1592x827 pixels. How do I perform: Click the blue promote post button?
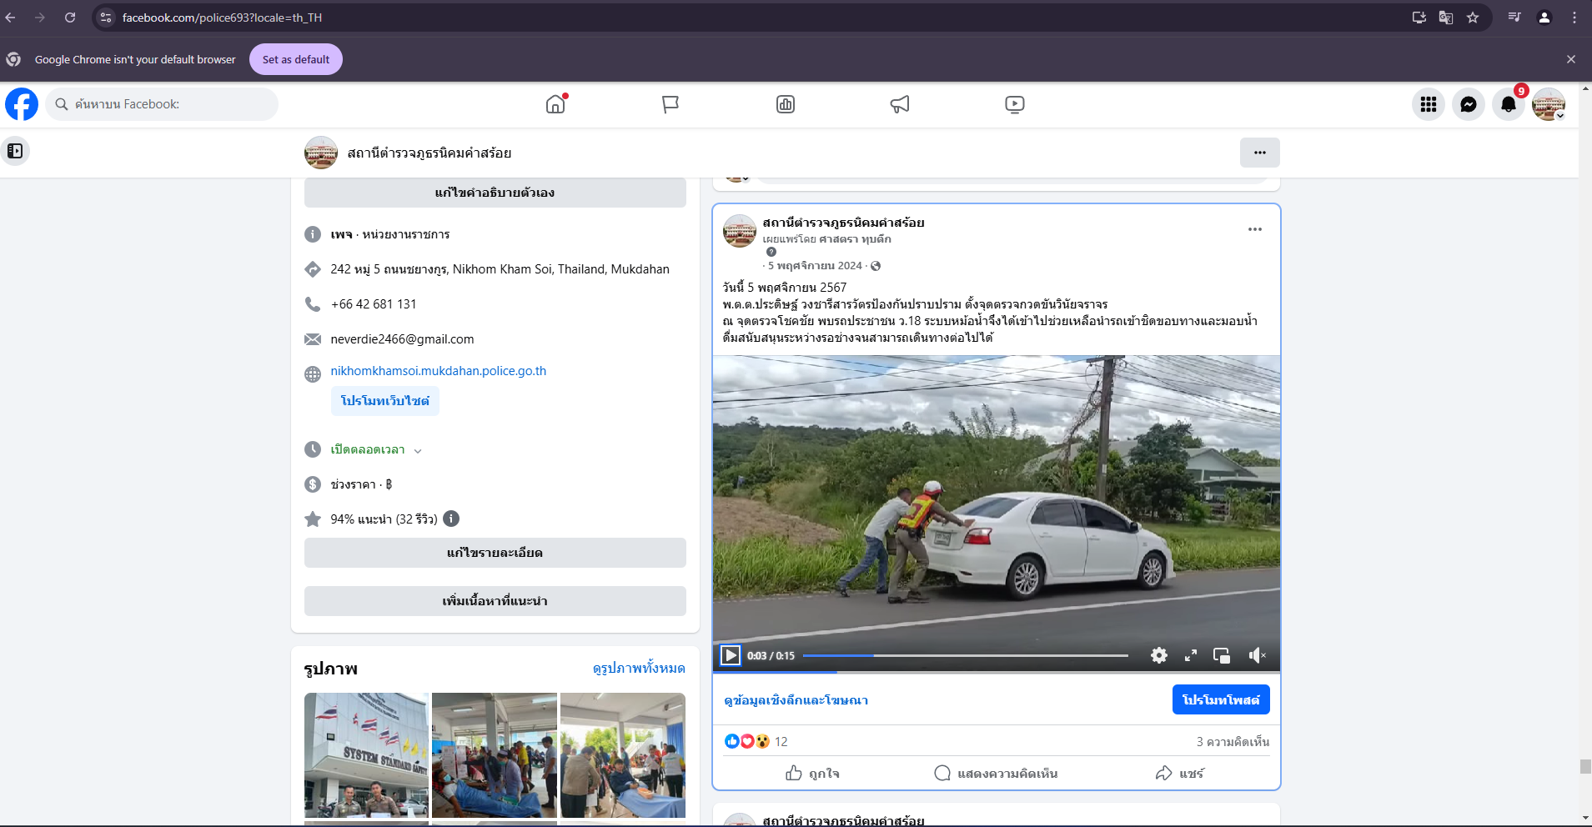[x=1220, y=699]
